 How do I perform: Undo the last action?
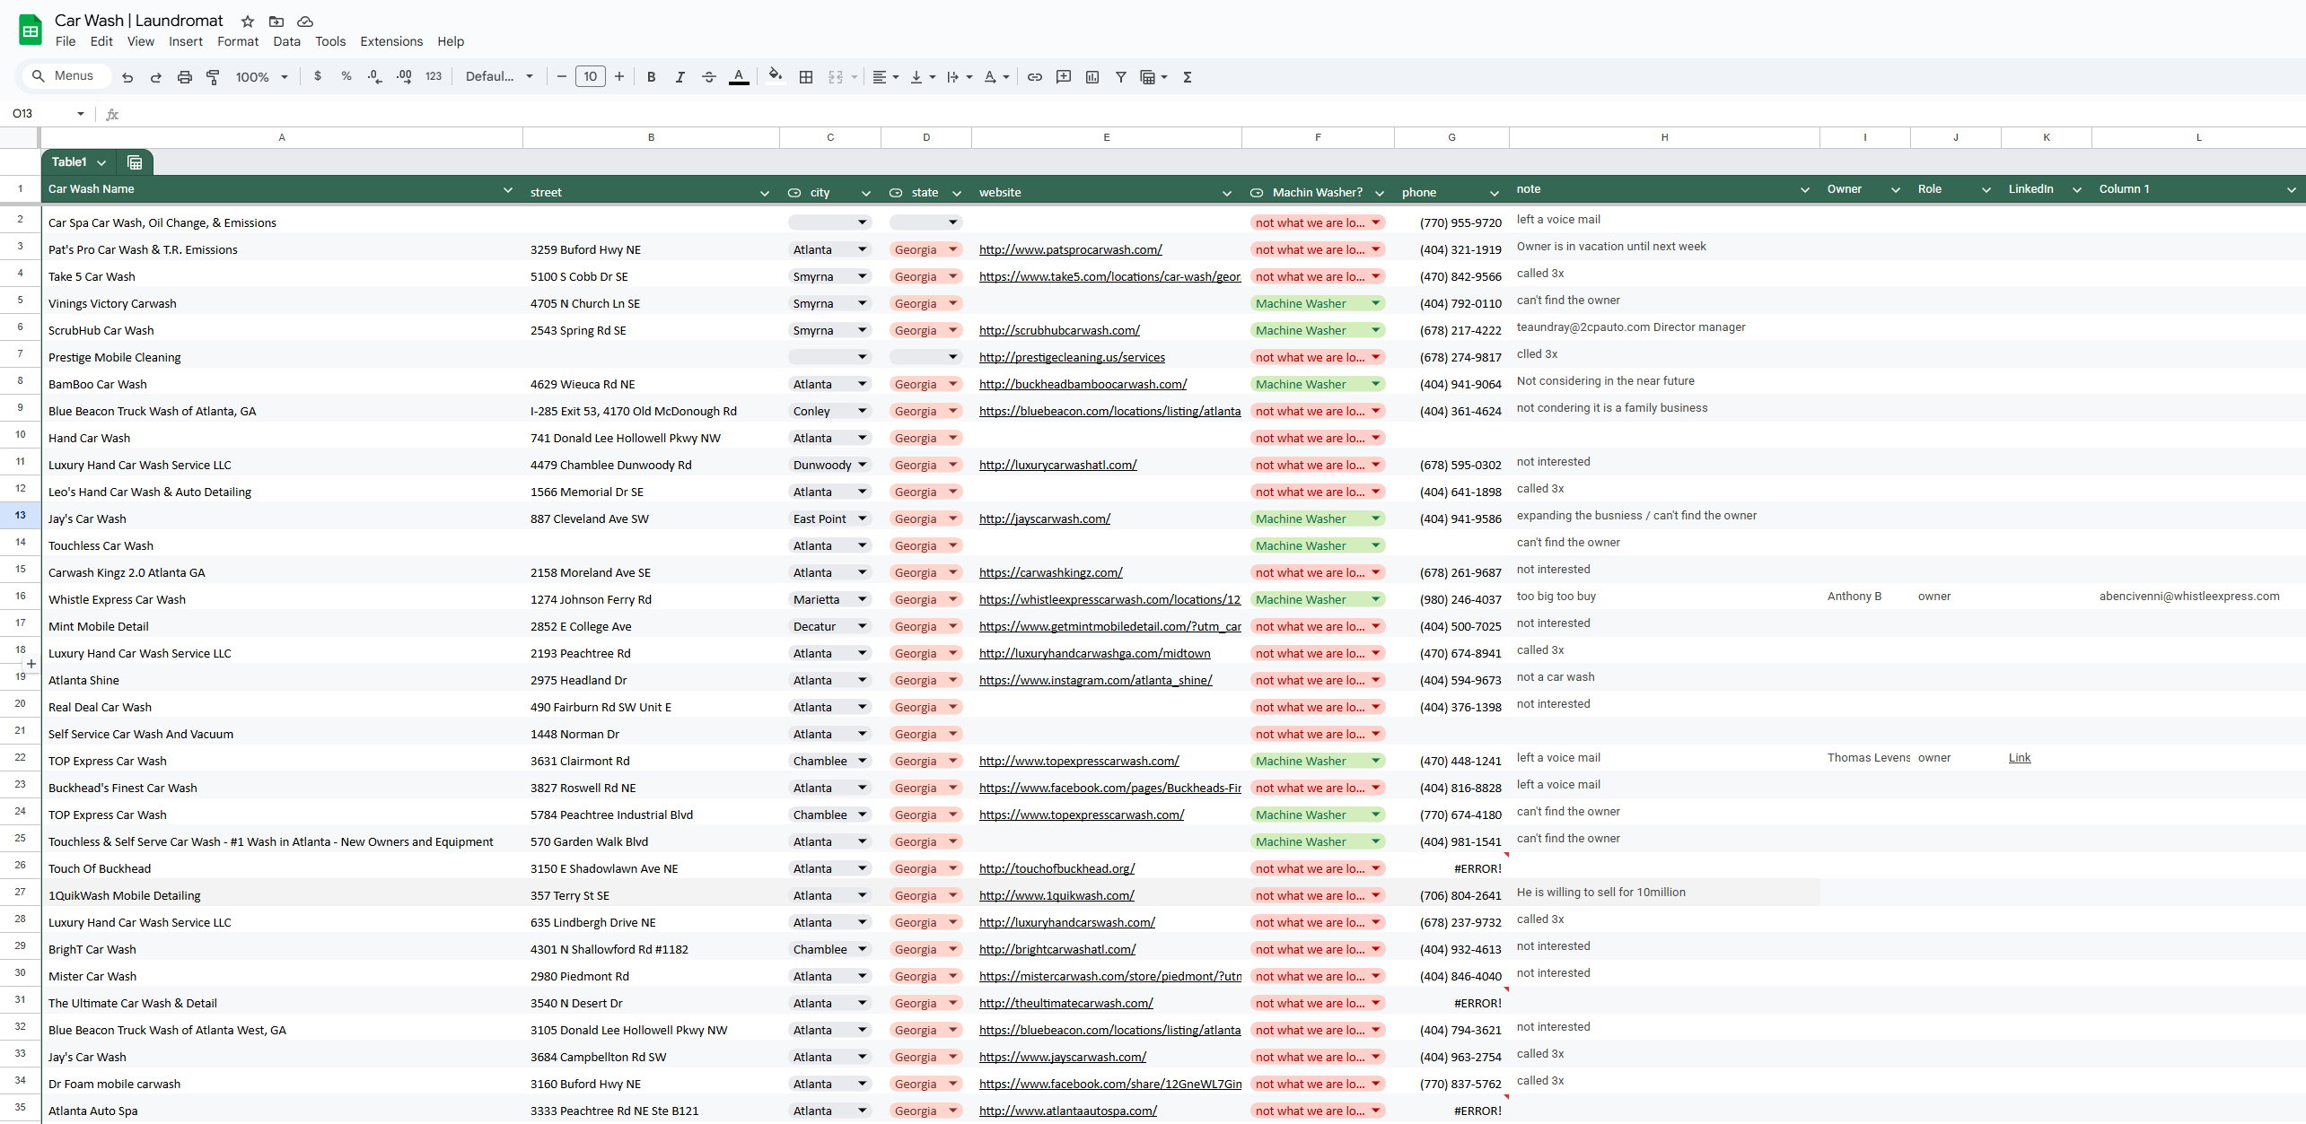pos(127,77)
